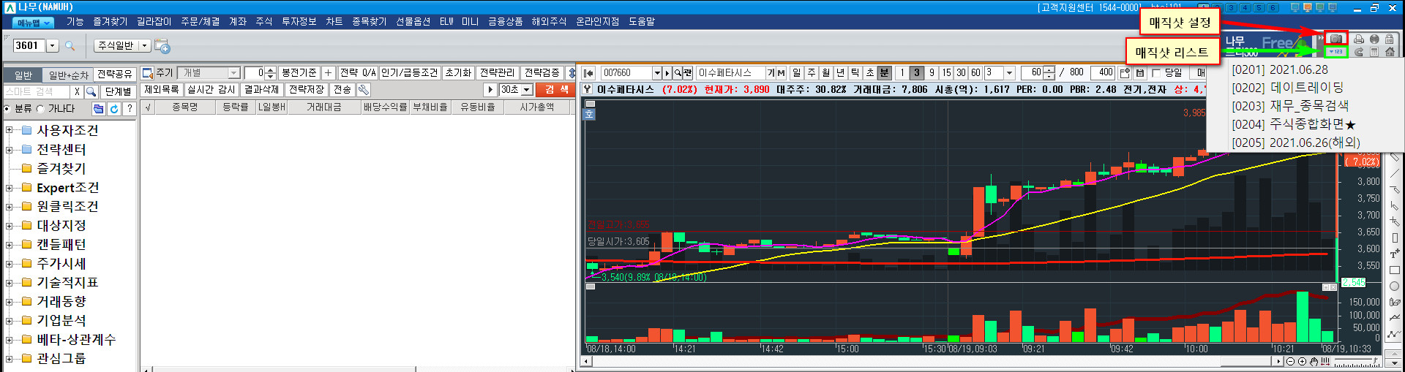1405x372 pixels.
Task: Expand the 사용자조건 tree folder
Action: tap(9, 130)
